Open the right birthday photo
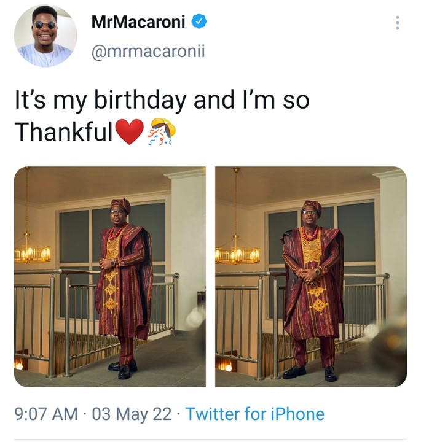The width and height of the screenshot is (421, 442). 310,277
